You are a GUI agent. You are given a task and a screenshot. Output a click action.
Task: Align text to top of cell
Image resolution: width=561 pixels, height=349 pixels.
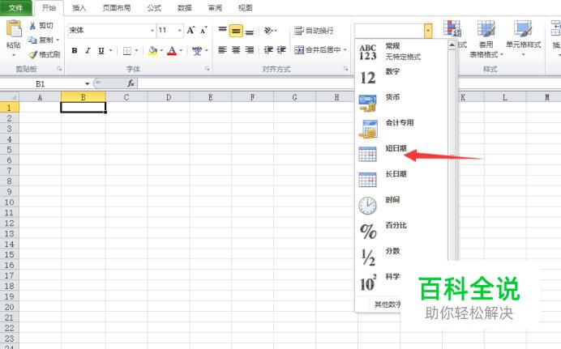223,30
